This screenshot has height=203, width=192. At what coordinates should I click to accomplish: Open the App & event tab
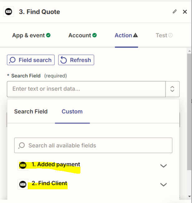[x=31, y=35]
